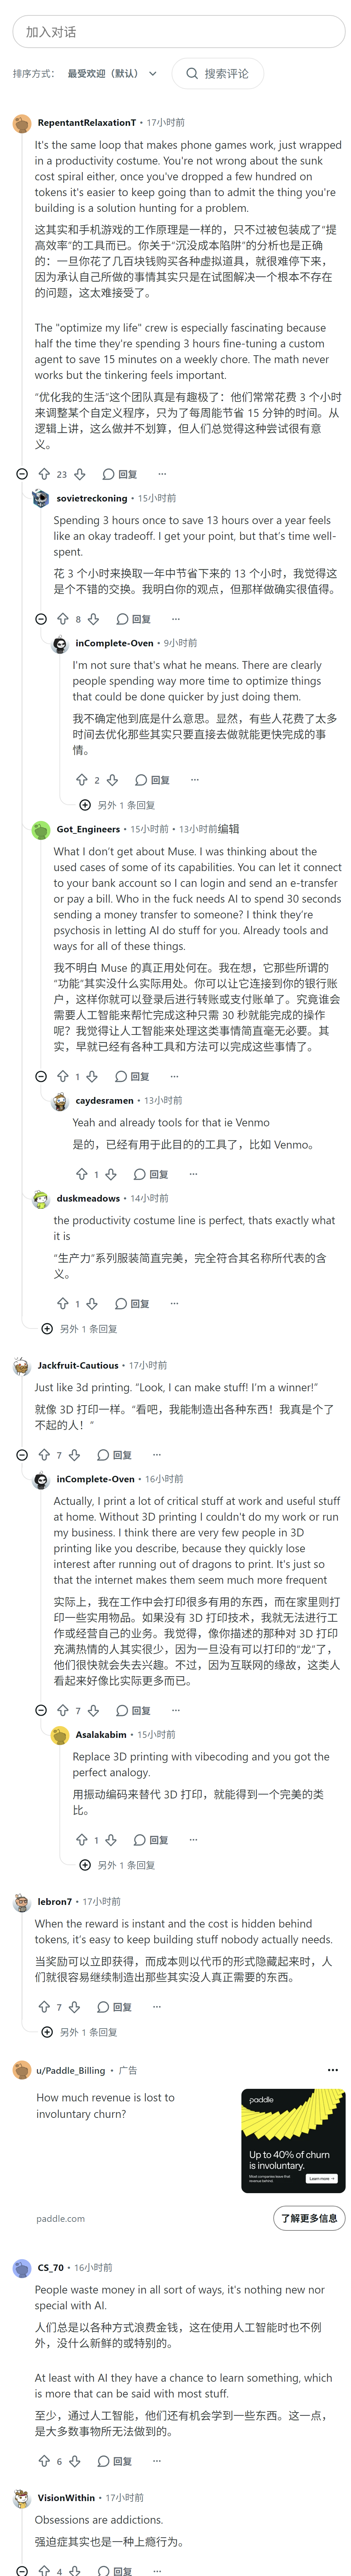This screenshot has width=351, height=2576.
Task: Open the 搜索评论 search comments button
Action: pyautogui.click(x=218, y=74)
